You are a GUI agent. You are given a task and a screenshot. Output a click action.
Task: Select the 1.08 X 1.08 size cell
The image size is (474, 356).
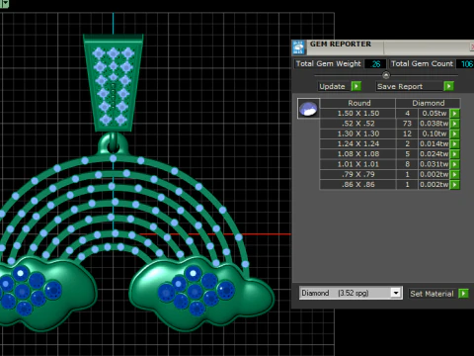(358, 154)
